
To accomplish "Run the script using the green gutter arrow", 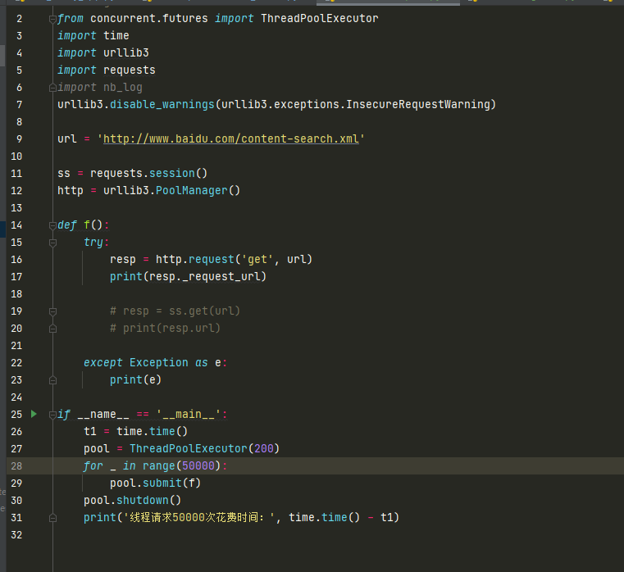I will coord(34,414).
